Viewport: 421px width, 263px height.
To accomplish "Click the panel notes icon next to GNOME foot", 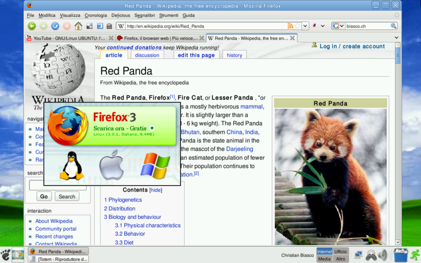I will 18,255.
